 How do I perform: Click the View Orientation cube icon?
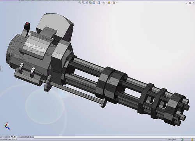[x=94, y=3]
